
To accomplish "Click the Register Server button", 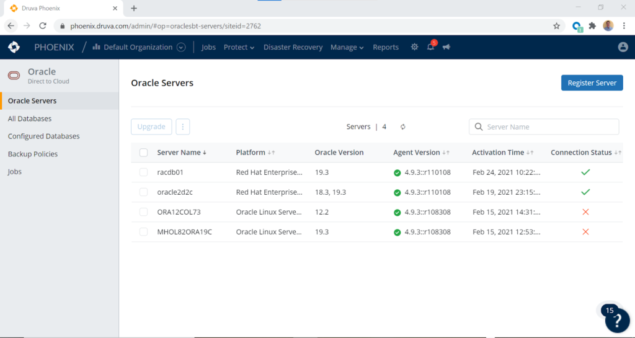I will pos(592,83).
